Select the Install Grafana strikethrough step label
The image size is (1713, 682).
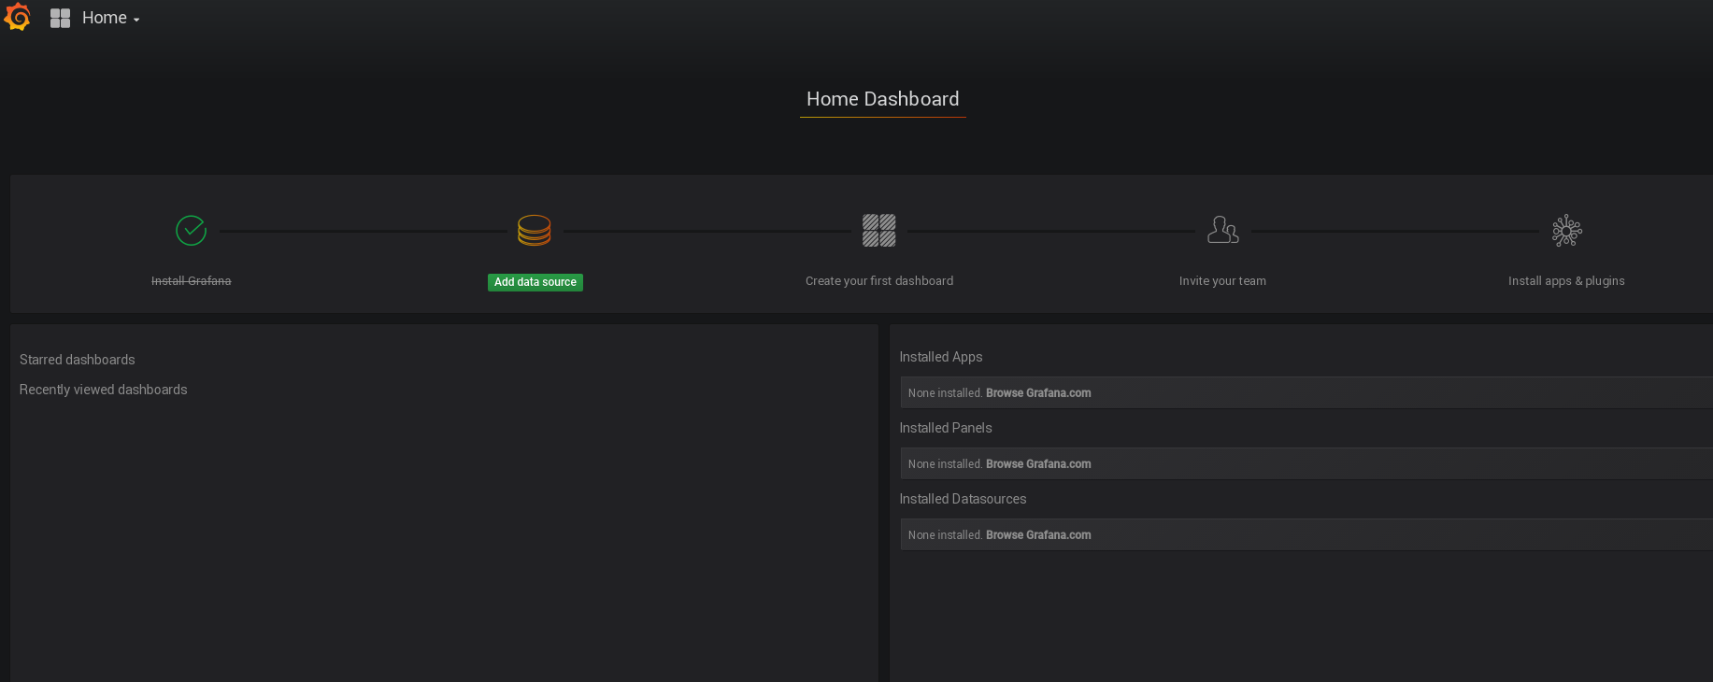click(x=192, y=281)
